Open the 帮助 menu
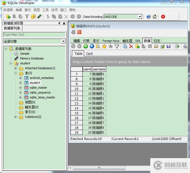190x173 pixels. (x=72, y=10)
